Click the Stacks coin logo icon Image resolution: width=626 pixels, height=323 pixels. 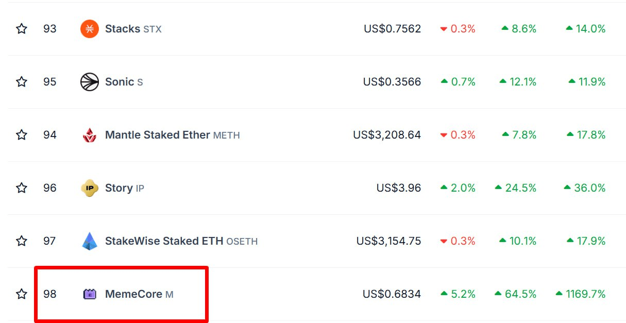tap(90, 29)
